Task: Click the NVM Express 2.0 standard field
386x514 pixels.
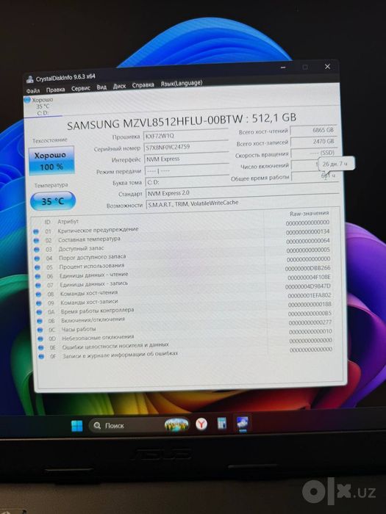Action: coord(242,192)
